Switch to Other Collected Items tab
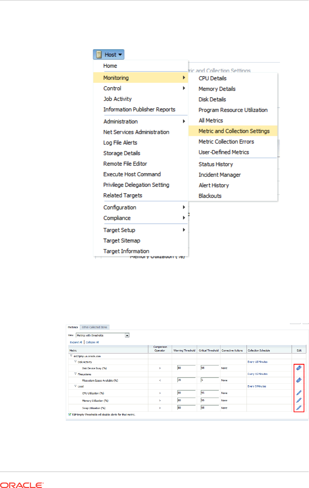Image resolution: width=309 pixels, height=488 pixels. [95, 327]
